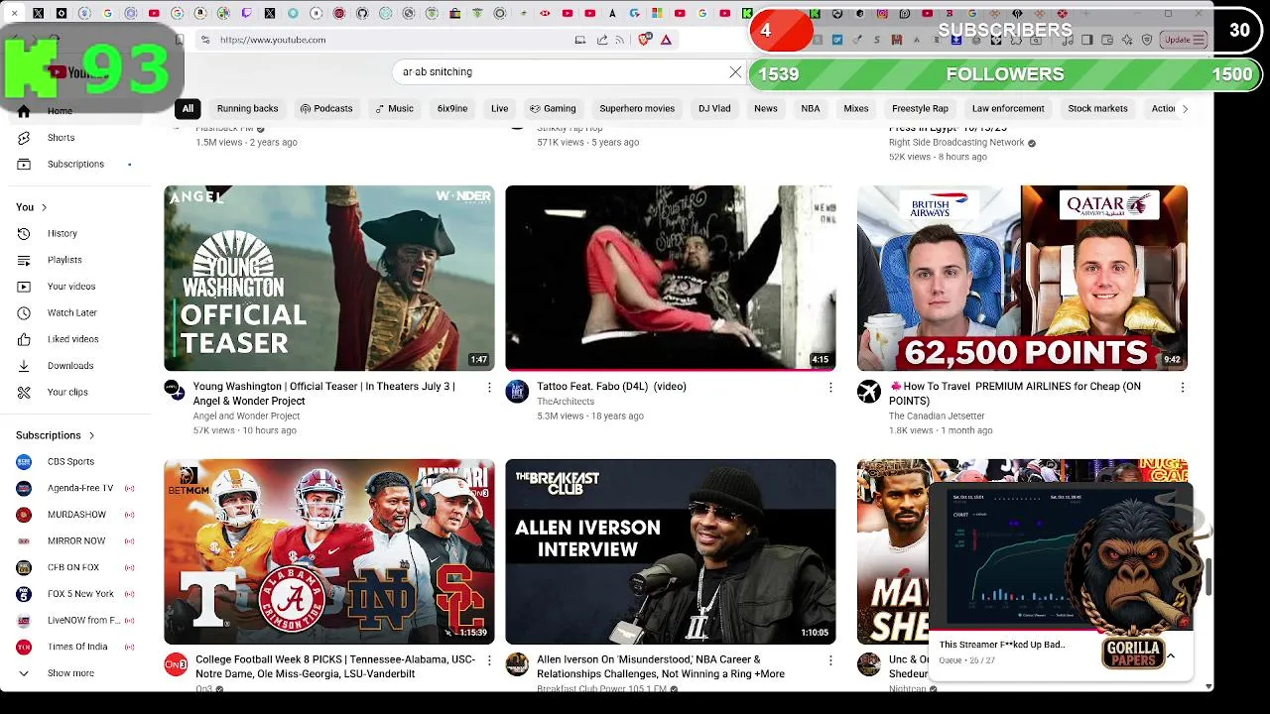This screenshot has width=1270, height=714.
Task: Select the DJ Vlad chip
Action: coord(714,108)
